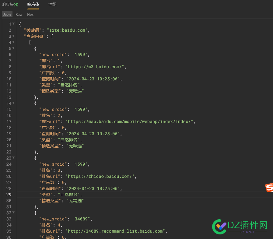Viewport: 273px width, 239px height.
Task: Click 排名 value 1 on line 7
Action: pyautogui.click(x=59, y=61)
